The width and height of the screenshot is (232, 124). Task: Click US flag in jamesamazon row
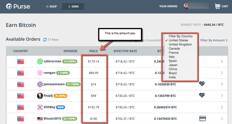point(21,84)
